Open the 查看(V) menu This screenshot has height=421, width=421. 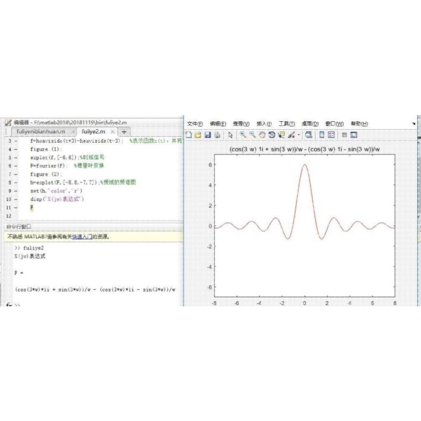241,124
